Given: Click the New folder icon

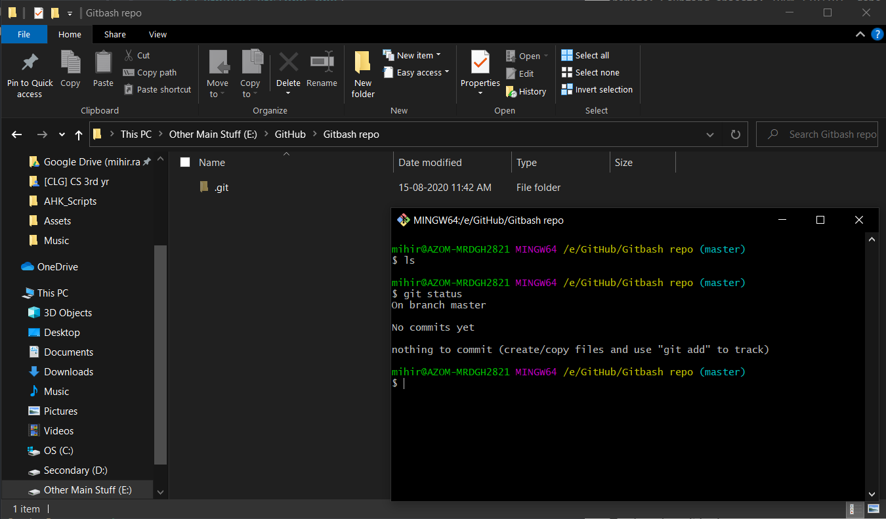Looking at the screenshot, I should tap(363, 62).
